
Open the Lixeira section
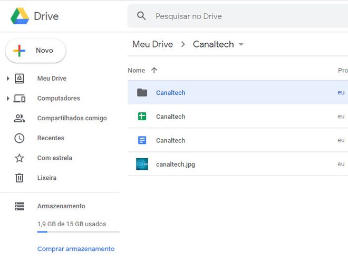tap(47, 178)
